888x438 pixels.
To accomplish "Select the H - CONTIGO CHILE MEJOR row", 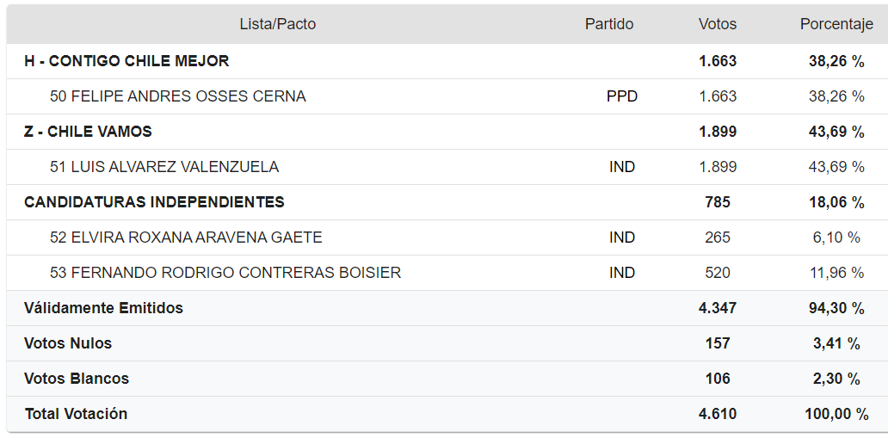I will (126, 61).
